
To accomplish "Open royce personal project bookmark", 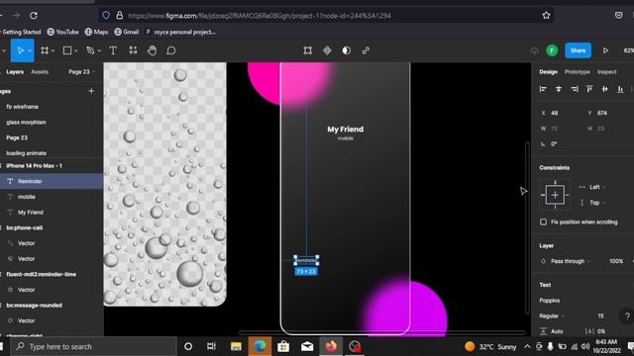I will (180, 32).
